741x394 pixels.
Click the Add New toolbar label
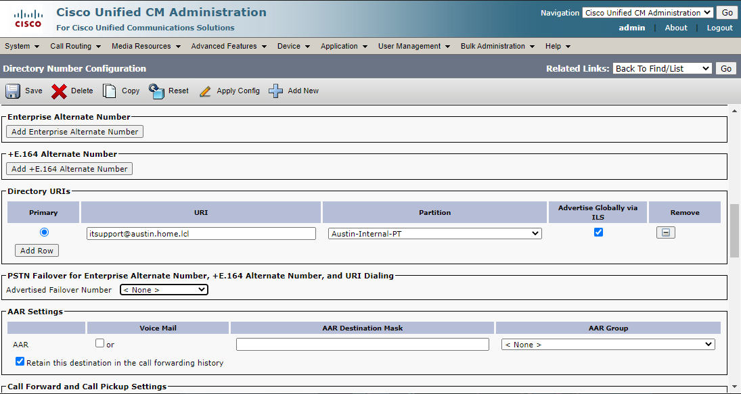303,91
